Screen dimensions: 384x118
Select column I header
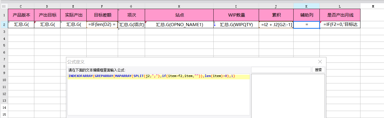point(236,6)
